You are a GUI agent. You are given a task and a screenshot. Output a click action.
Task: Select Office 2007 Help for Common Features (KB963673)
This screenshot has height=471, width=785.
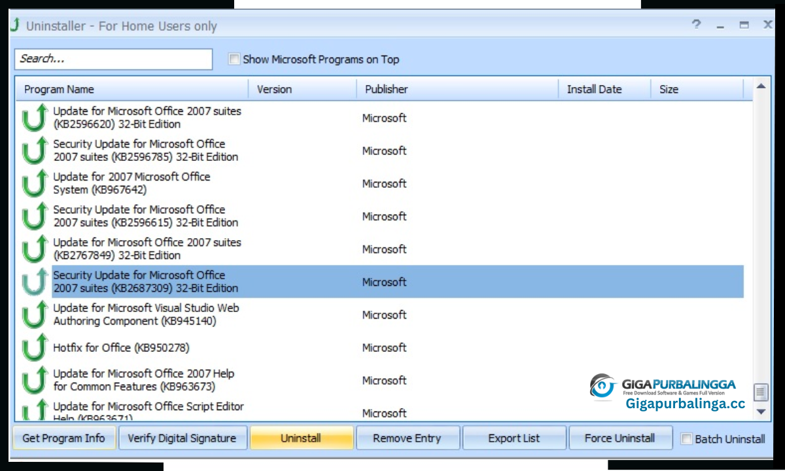pyautogui.click(x=143, y=380)
